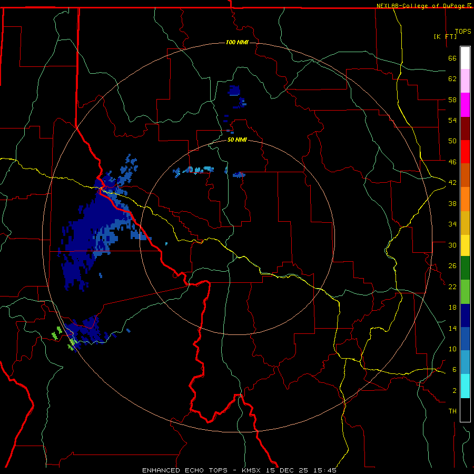Select the dark green legend swatch
This screenshot has height=474, width=474.
[465, 268]
